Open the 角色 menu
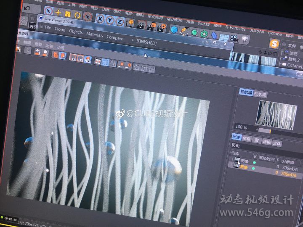 tap(190, 22)
